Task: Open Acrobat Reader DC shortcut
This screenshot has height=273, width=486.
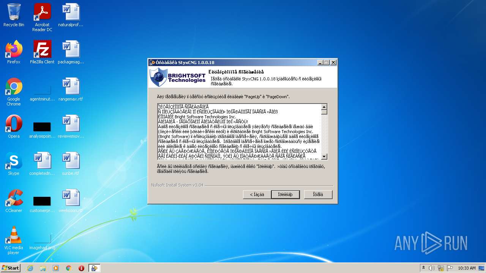Action: point(42,17)
